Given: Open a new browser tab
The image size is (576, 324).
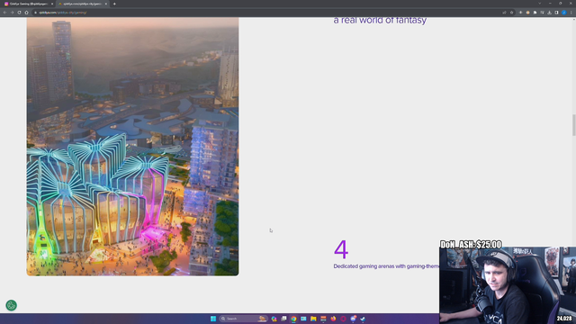Looking at the screenshot, I should tap(114, 4).
